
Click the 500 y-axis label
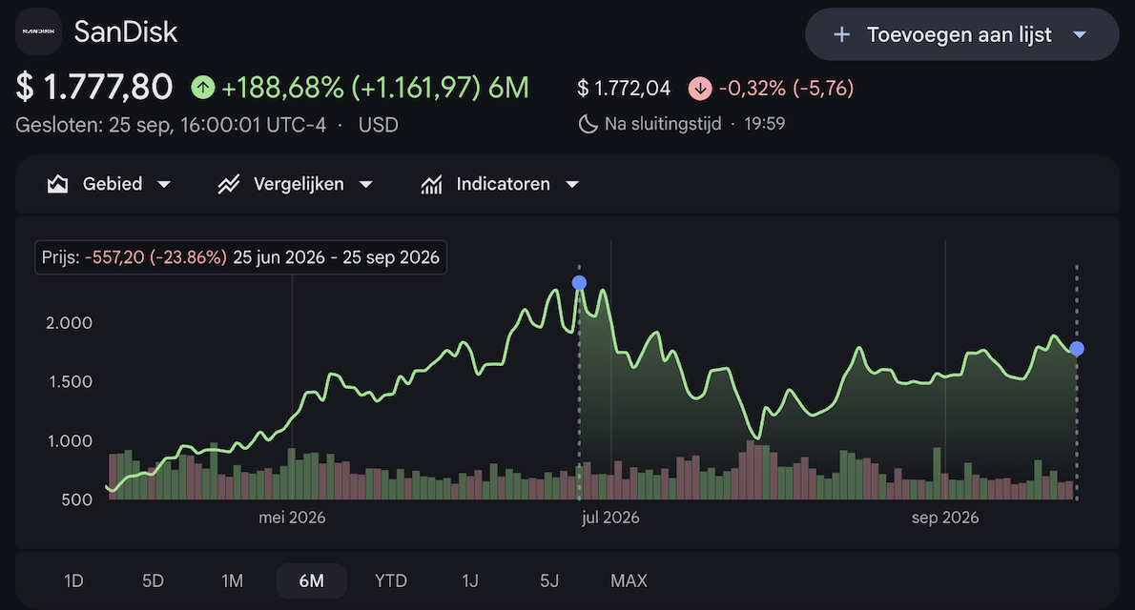pos(76,500)
